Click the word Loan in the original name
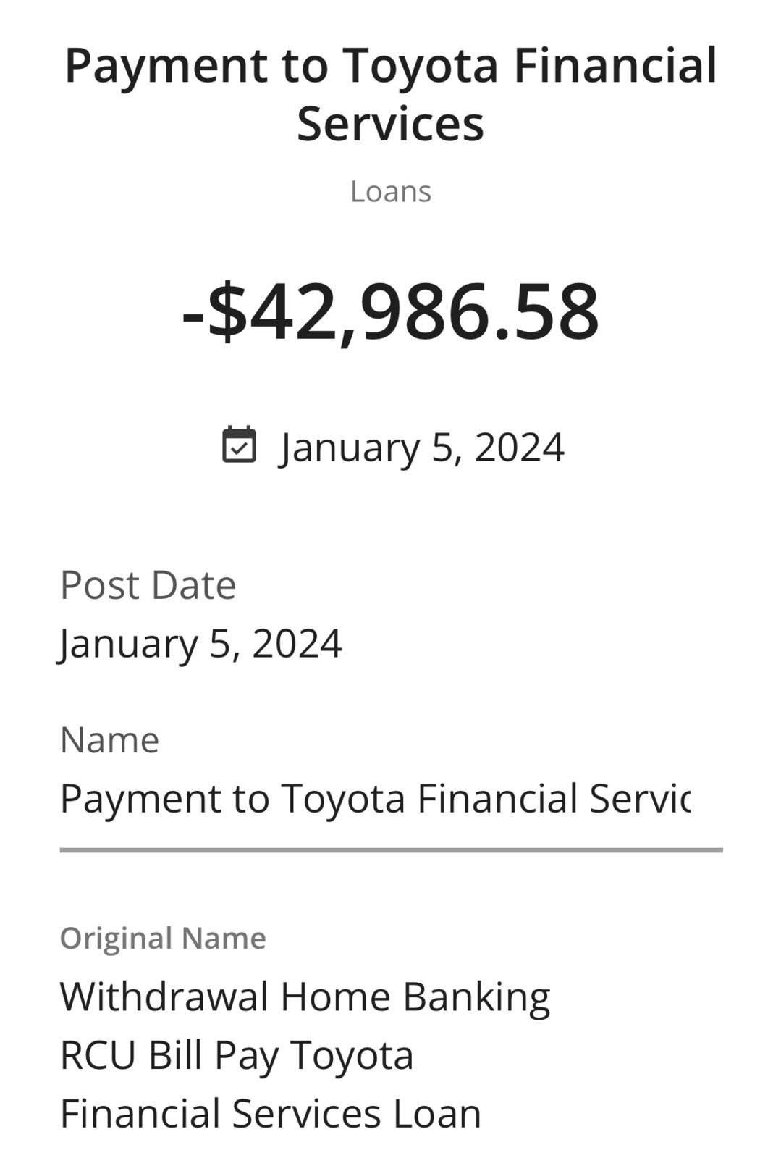This screenshot has height=1158, width=760. pos(437,1113)
